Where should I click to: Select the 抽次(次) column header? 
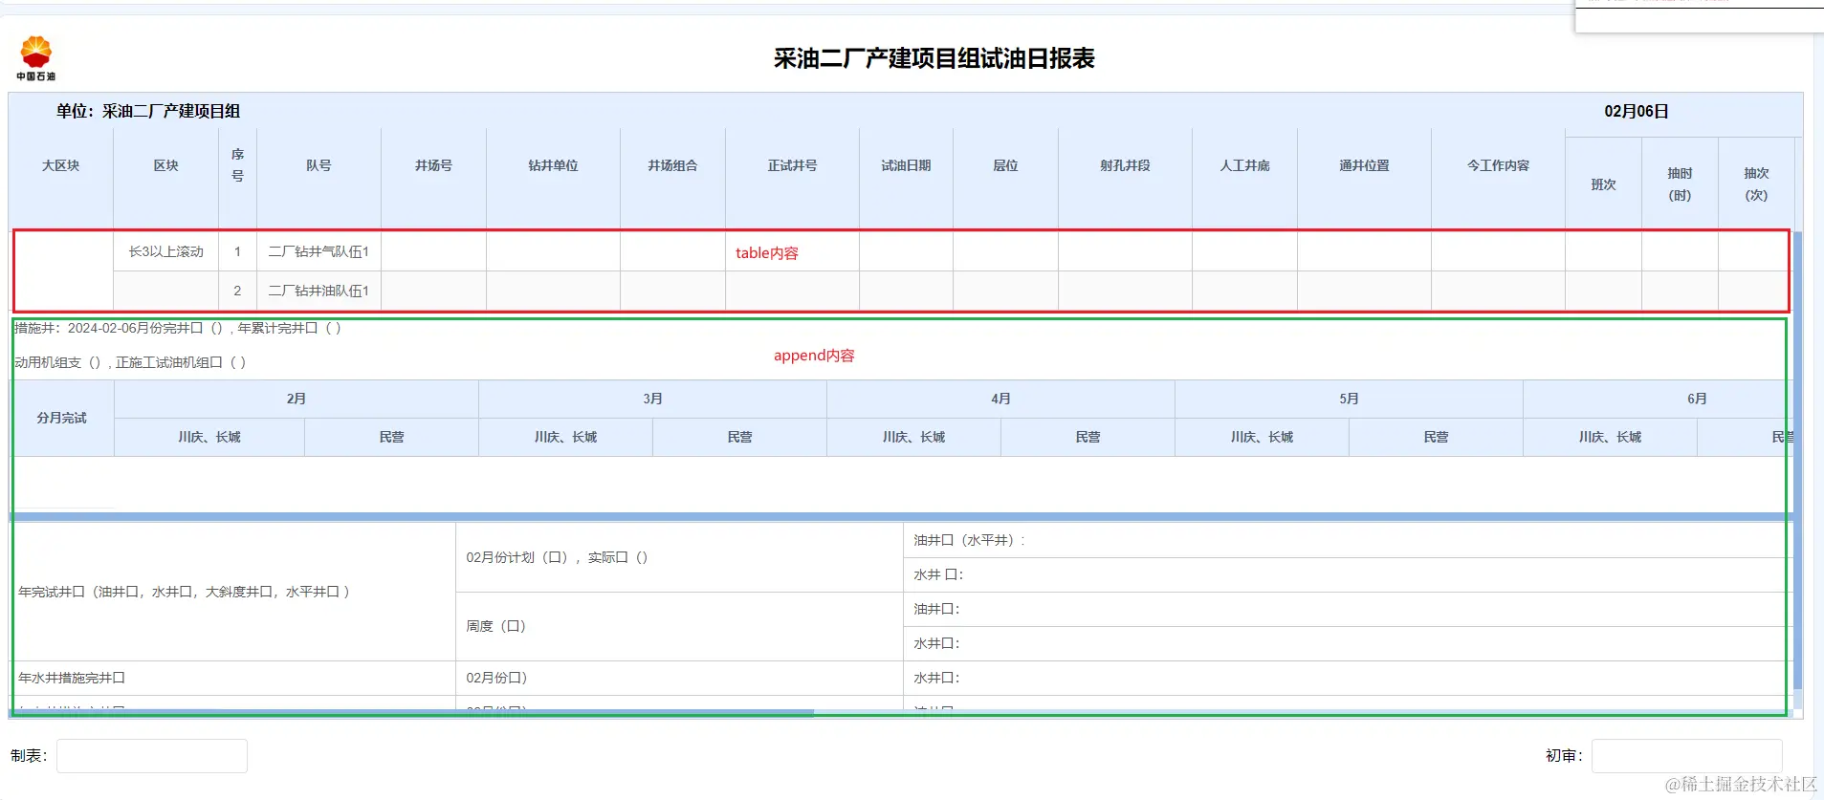pyautogui.click(x=1756, y=184)
